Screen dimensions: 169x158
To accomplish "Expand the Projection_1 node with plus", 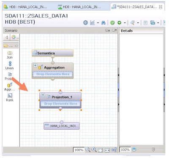I will tap(43, 95).
